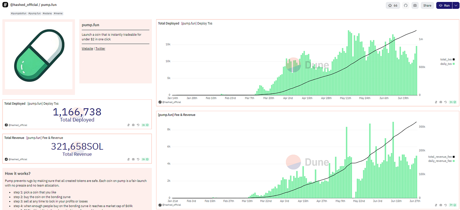Click the Dune hash logo icon

point(5,5)
